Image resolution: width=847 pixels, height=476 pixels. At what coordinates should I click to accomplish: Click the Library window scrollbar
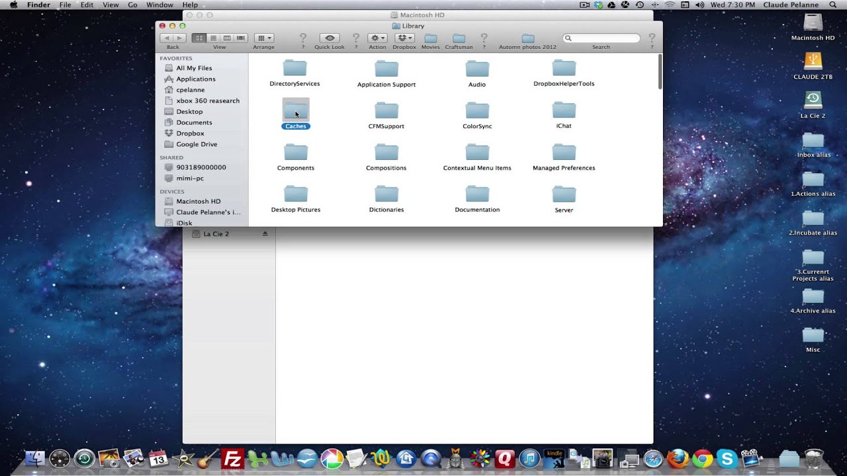(x=660, y=71)
